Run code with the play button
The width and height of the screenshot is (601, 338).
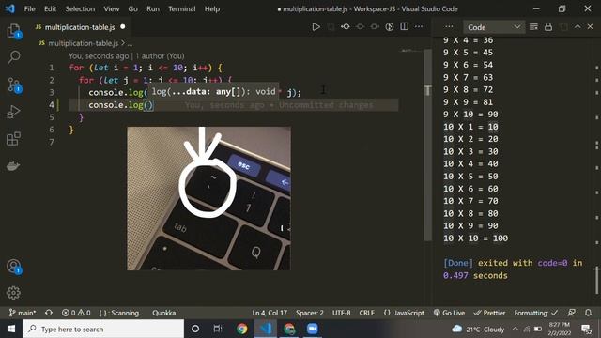(316, 27)
